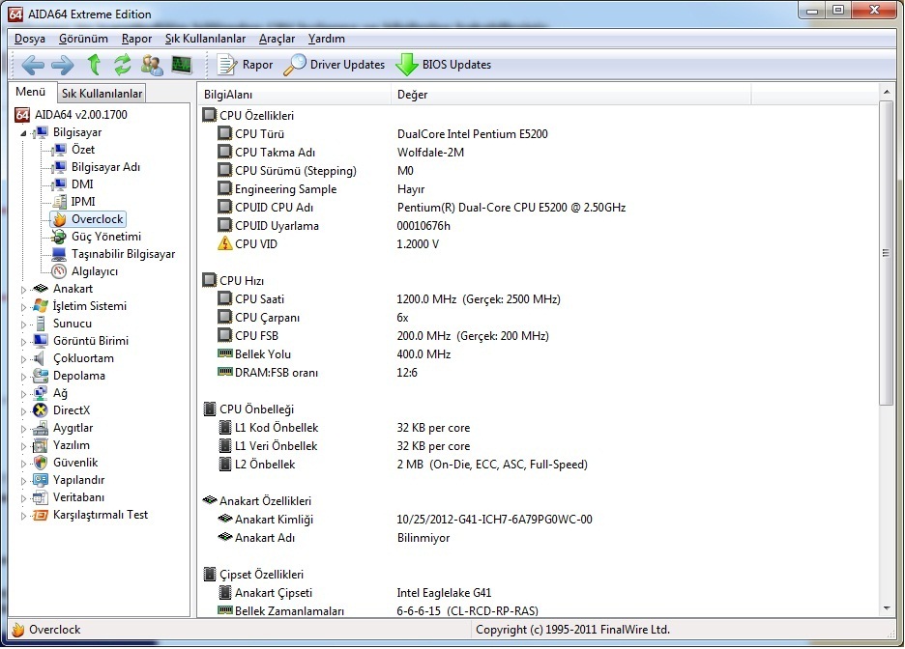Select the Bellek Yolu row
Viewport: 905px width, 649px height.
(x=540, y=354)
